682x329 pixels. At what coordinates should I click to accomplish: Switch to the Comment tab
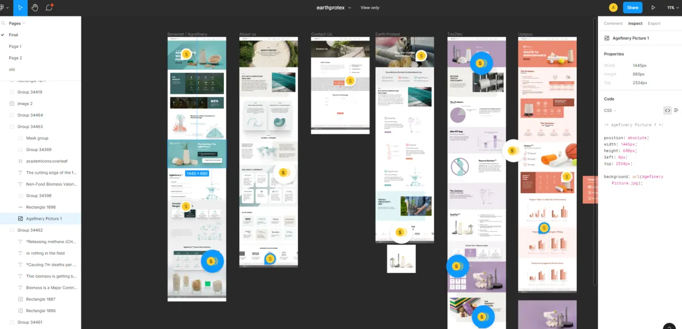pyautogui.click(x=613, y=23)
